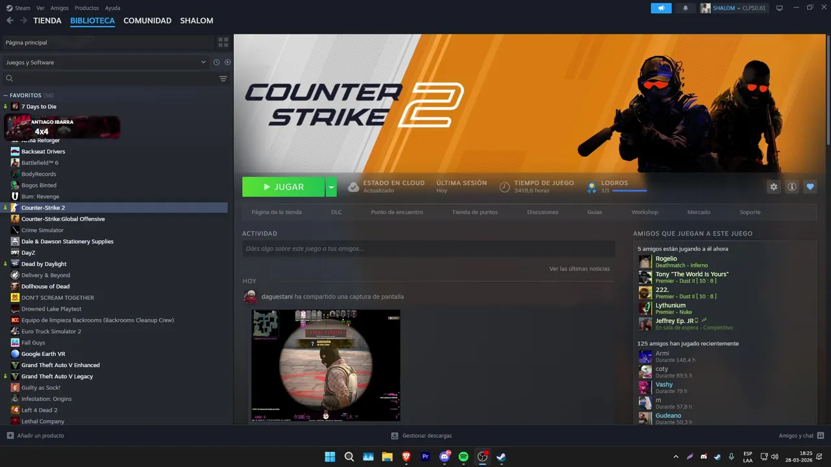Click Añadir un producto

(x=36, y=436)
